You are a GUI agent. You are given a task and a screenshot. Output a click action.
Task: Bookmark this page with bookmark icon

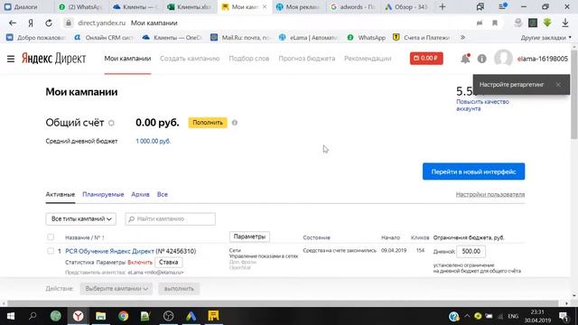(x=495, y=23)
